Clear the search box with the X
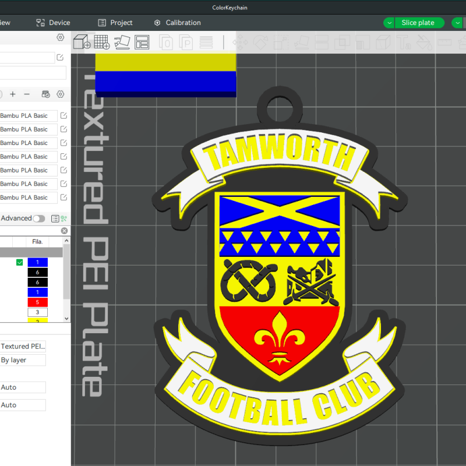The image size is (466, 466). click(x=64, y=231)
